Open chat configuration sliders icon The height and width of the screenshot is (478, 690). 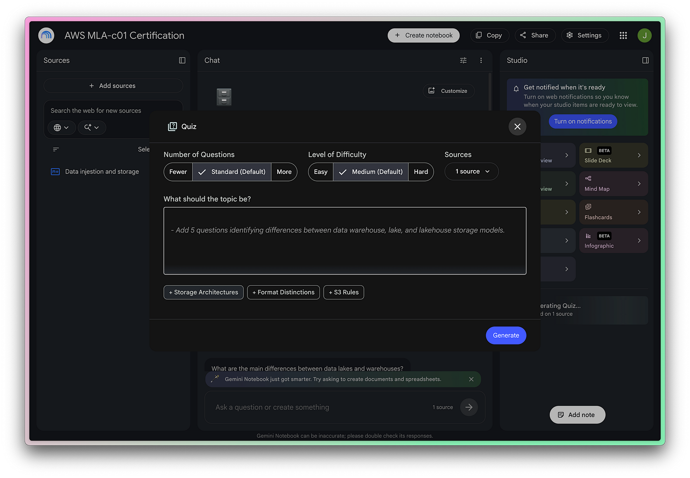[463, 60]
